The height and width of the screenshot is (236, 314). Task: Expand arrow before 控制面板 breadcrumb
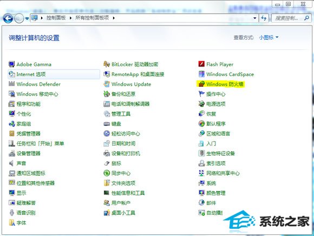coord(42,18)
